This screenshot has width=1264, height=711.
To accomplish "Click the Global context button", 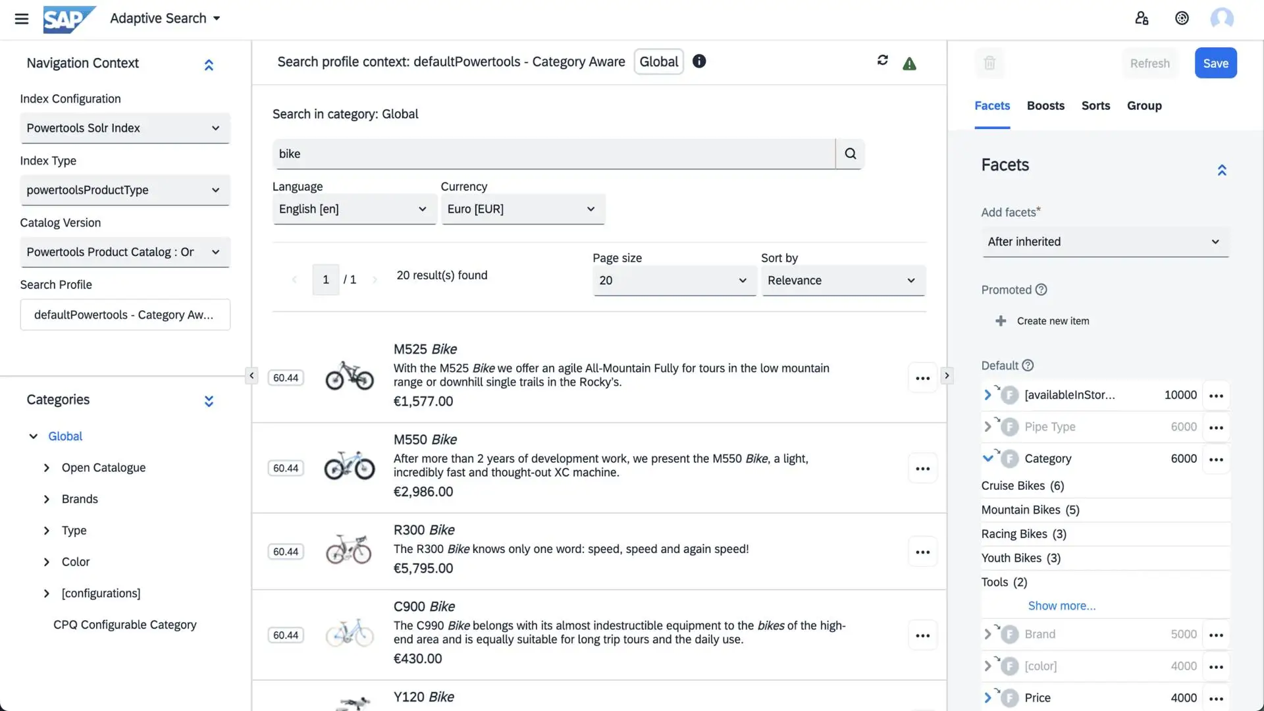I will tap(658, 61).
